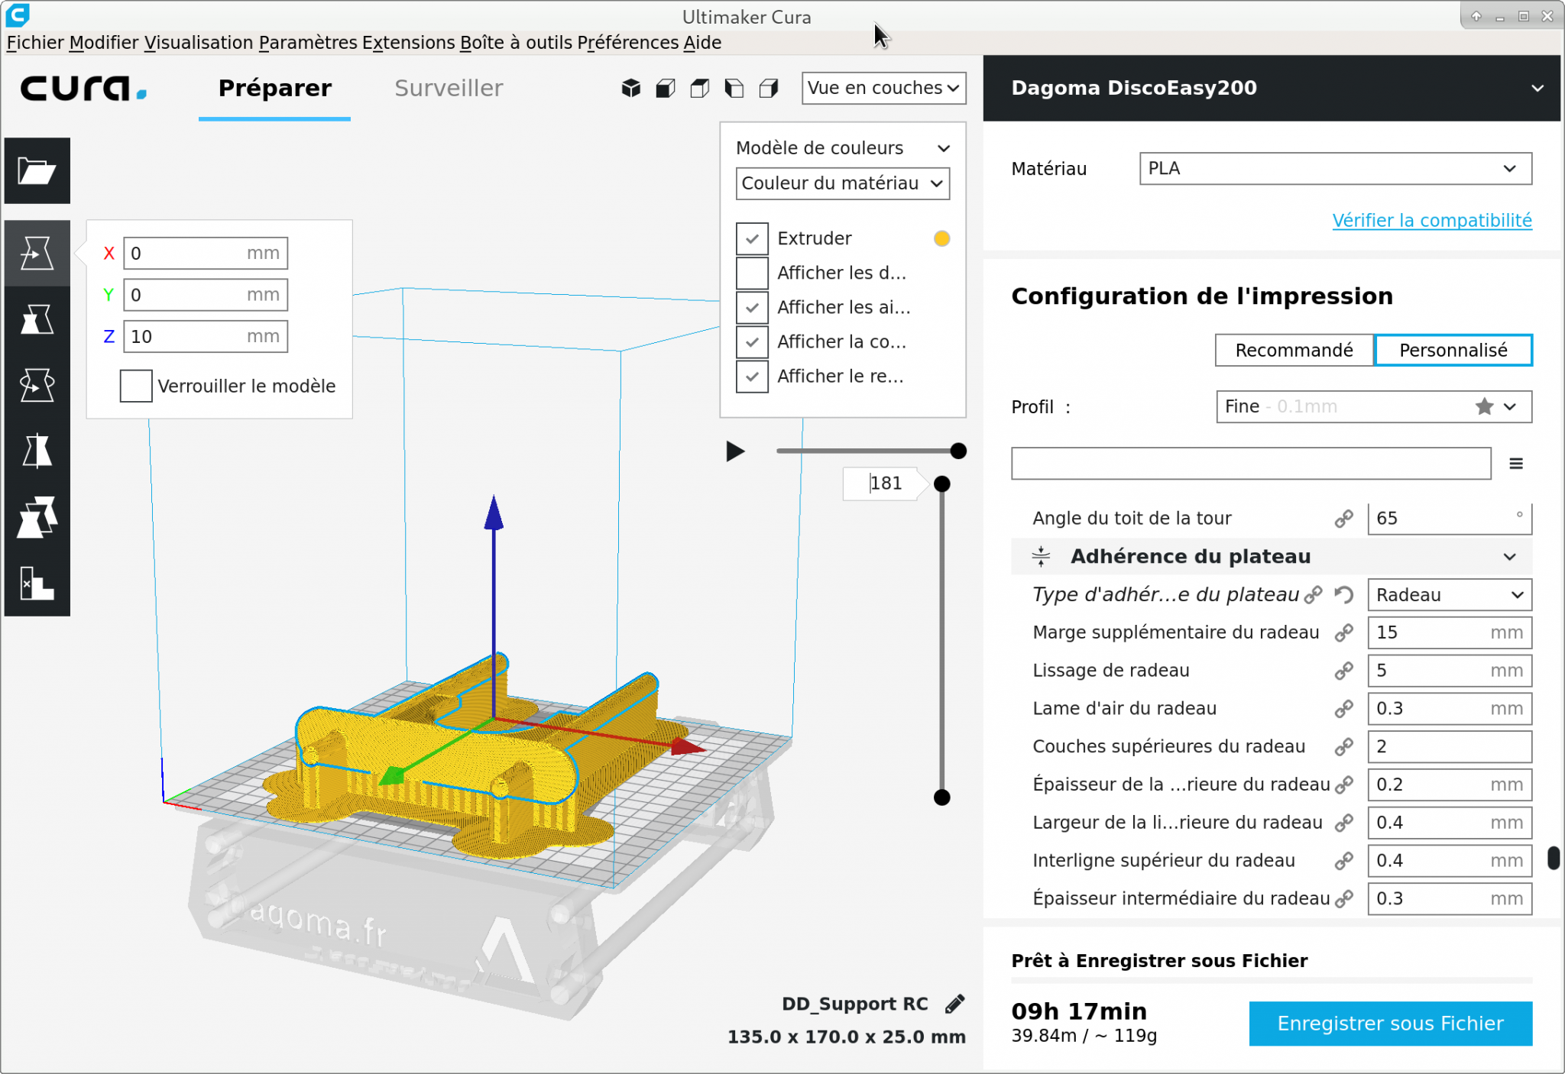Click 'Enregistrer sous Fichier' button

1390,1024
